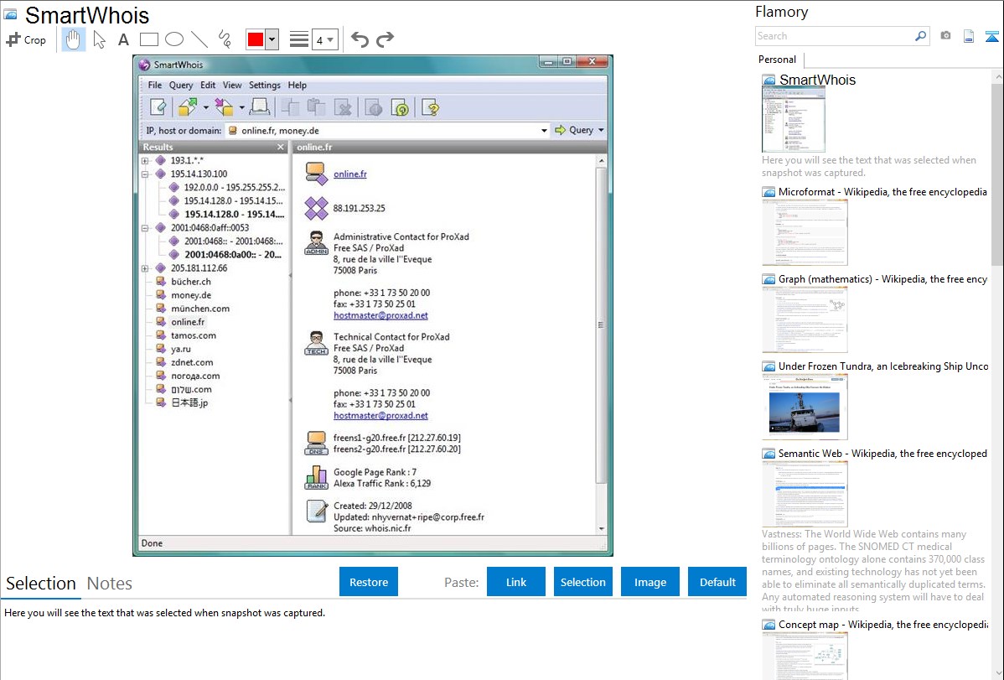Select ya.ru in results tree
This screenshot has width=1004, height=680.
(x=180, y=350)
